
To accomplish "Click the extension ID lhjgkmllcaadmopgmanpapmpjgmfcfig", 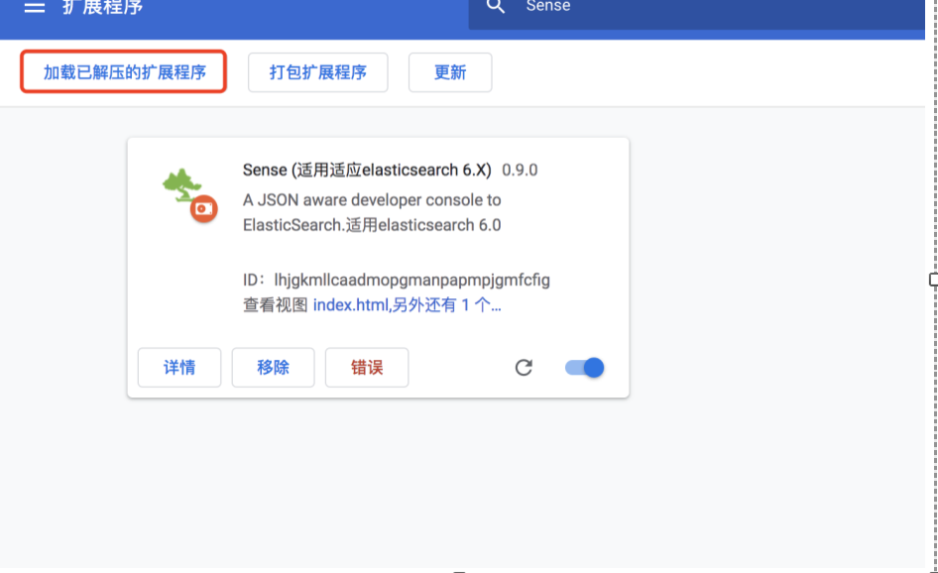I will [x=411, y=280].
